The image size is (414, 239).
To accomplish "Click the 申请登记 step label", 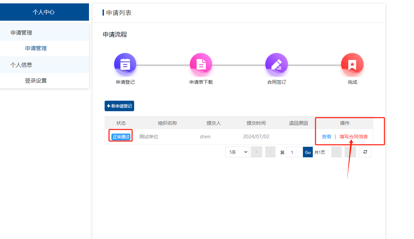I will click(125, 82).
